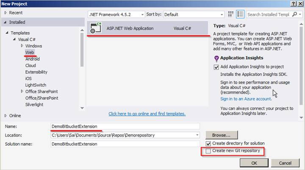Select the Android template category

33,59
